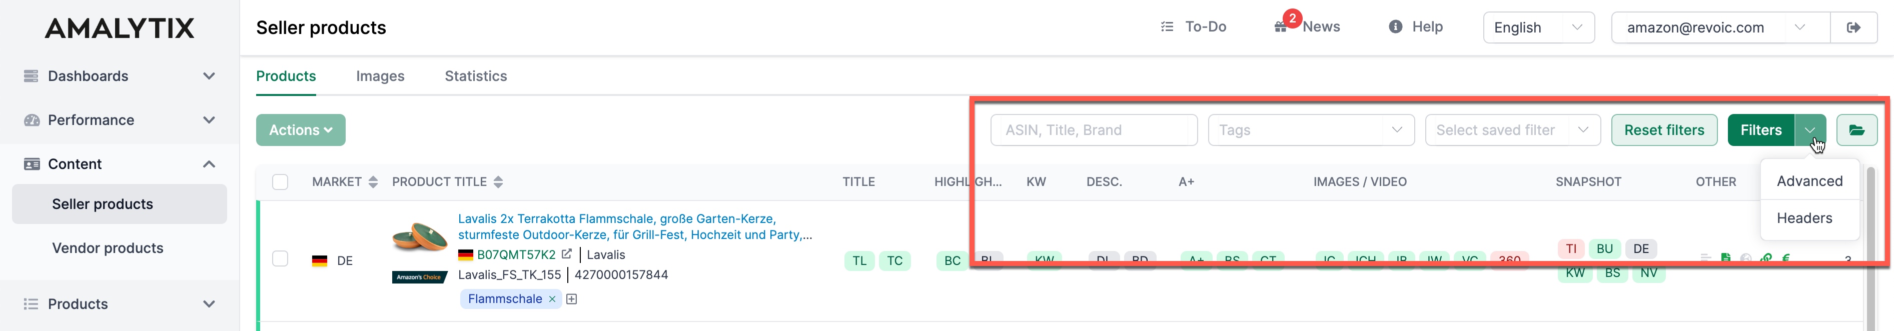
Task: Choose Advanced from the Filters menu
Action: 1809,181
